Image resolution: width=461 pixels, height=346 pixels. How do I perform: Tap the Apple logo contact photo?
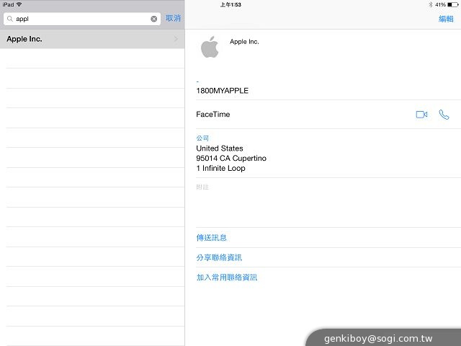(210, 47)
